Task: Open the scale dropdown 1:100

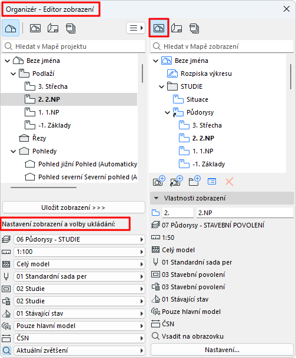Action: pyautogui.click(x=79, y=252)
